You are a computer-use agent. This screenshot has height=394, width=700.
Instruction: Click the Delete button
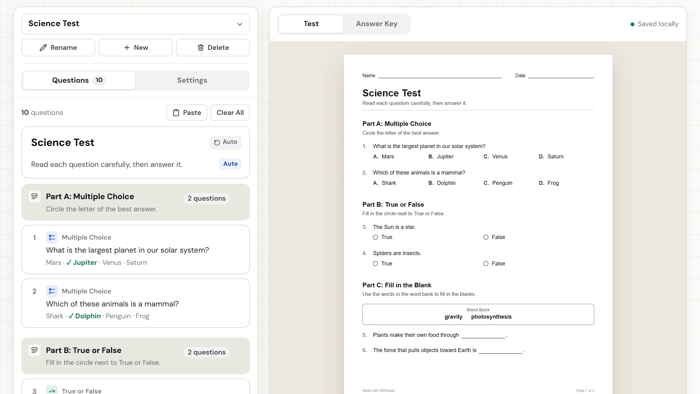213,47
